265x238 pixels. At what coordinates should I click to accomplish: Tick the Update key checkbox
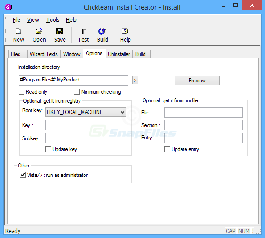point(48,149)
